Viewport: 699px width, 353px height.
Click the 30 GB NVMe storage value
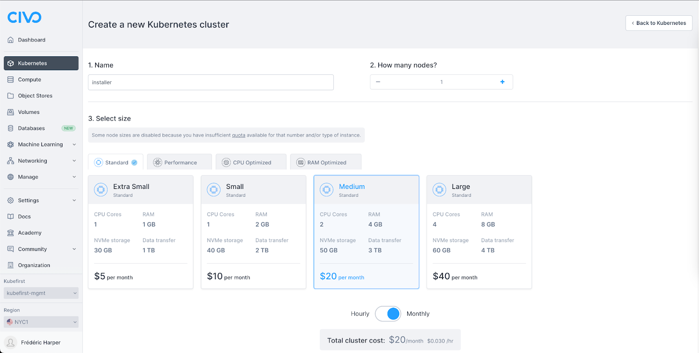tap(103, 250)
